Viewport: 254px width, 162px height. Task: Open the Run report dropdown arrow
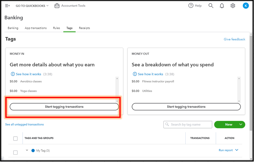click(x=237, y=150)
